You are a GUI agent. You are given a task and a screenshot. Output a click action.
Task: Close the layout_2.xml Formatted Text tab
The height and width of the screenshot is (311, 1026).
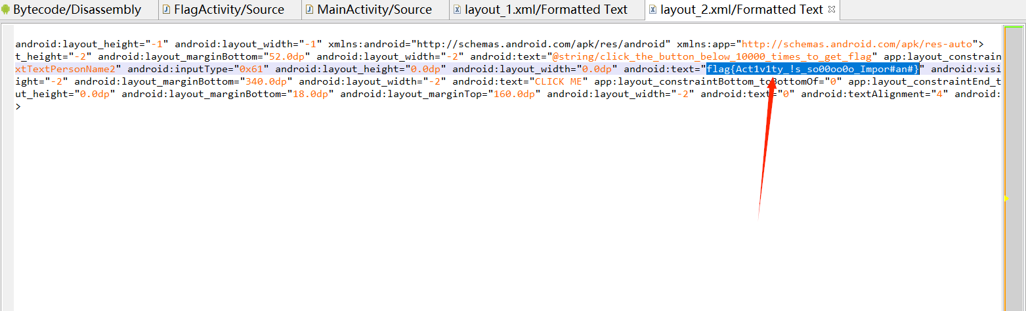(831, 10)
